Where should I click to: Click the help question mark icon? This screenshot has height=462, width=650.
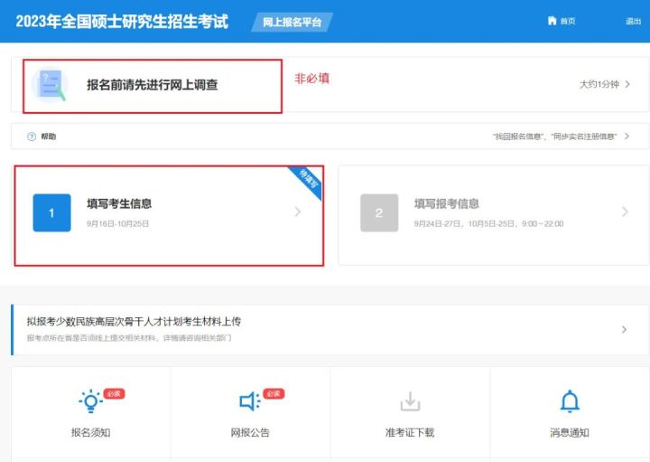coord(32,137)
